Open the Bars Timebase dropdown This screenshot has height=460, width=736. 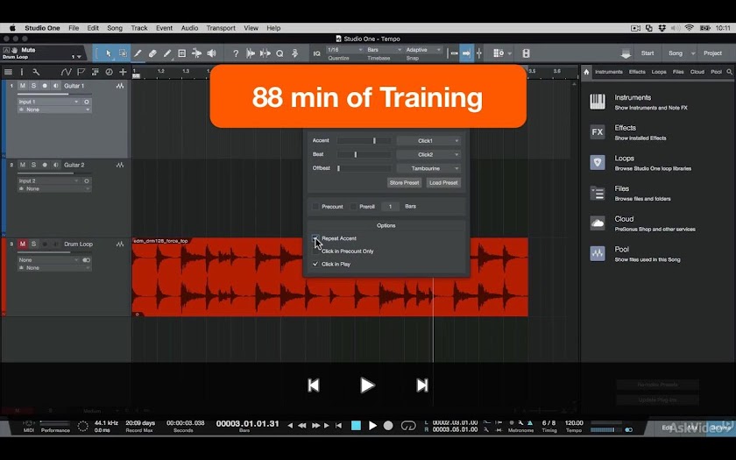click(x=385, y=50)
